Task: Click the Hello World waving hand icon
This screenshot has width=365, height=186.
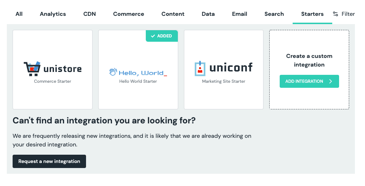Action: tap(113, 72)
